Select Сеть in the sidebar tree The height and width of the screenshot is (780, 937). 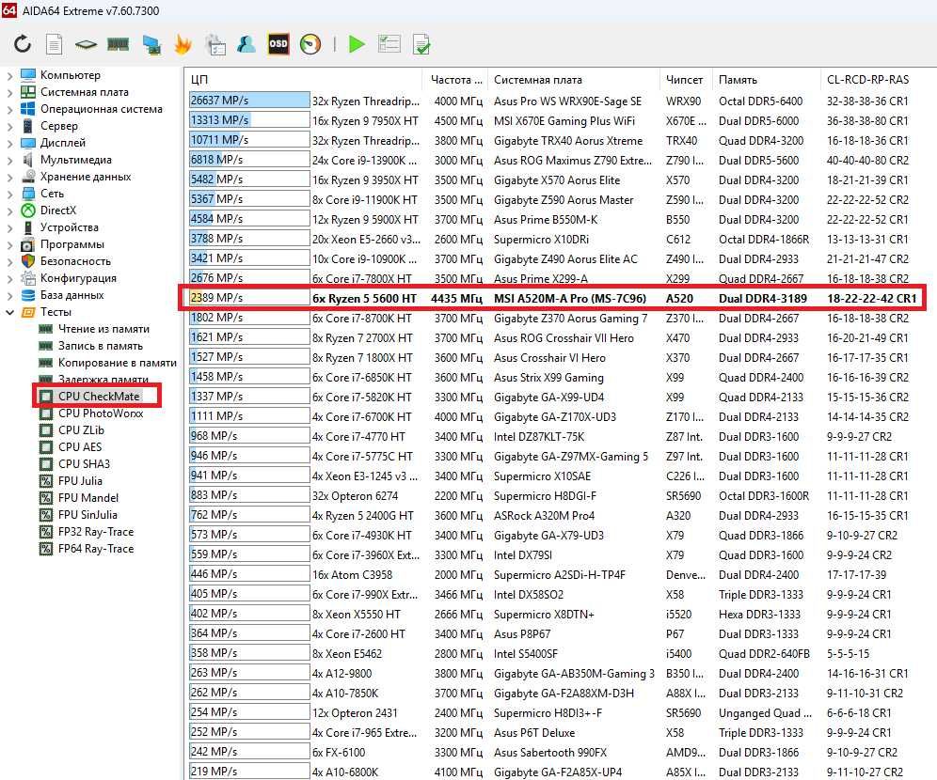pyautogui.click(x=52, y=194)
